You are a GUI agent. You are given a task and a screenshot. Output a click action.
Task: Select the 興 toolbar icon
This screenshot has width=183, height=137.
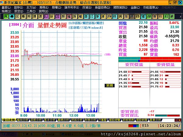pos(120,16)
